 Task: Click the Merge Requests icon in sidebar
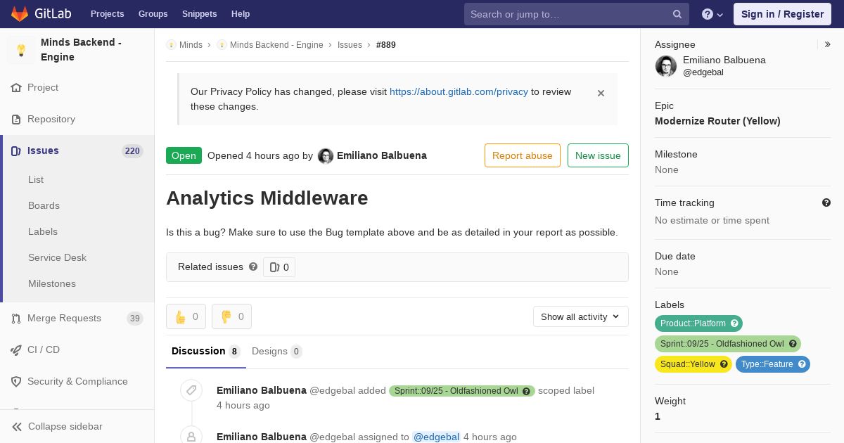tap(16, 319)
